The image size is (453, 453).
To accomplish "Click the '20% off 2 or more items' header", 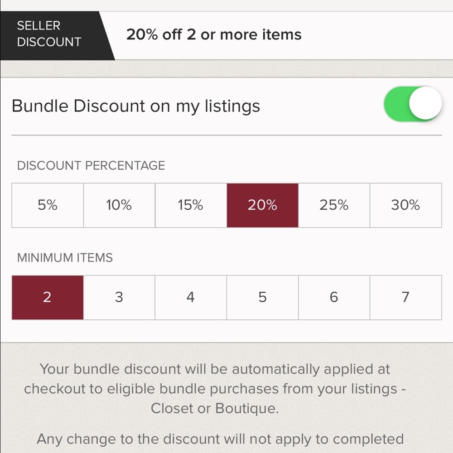I will [x=213, y=34].
